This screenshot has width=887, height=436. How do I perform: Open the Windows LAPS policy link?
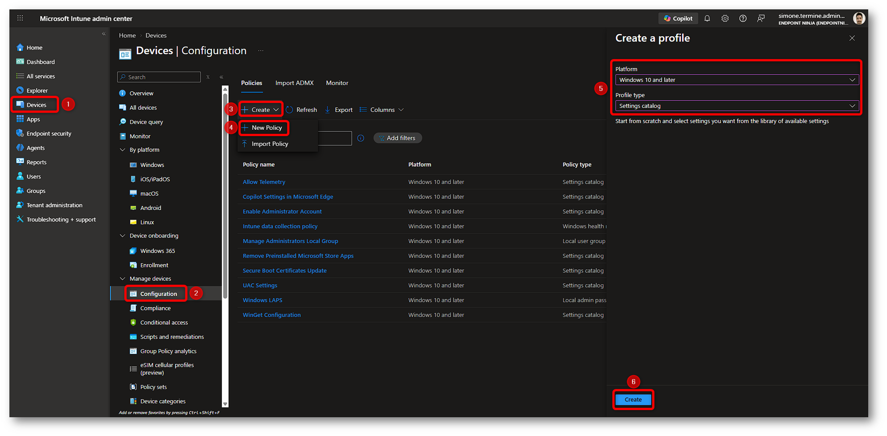(x=262, y=300)
